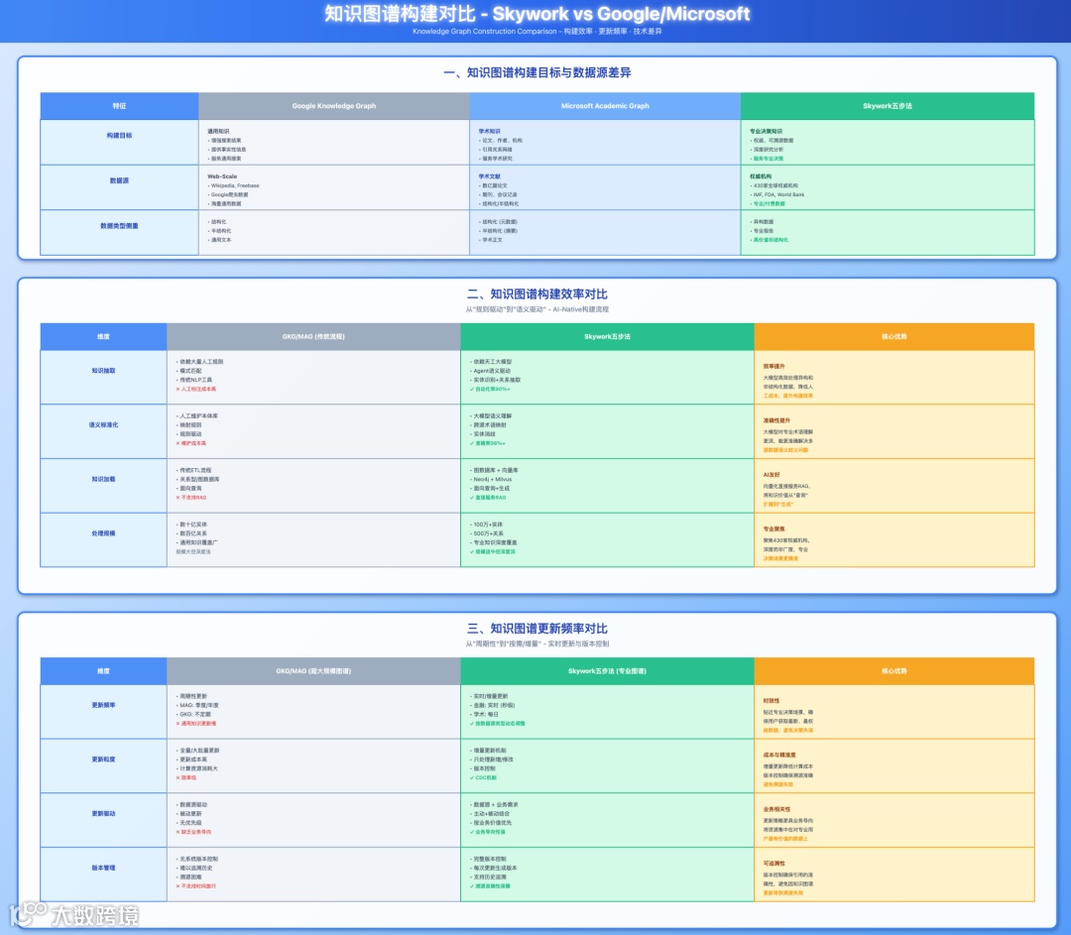1071x935 pixels.
Task: Click the section heading '三、知识图谱更新频率对比'
Action: click(536, 629)
